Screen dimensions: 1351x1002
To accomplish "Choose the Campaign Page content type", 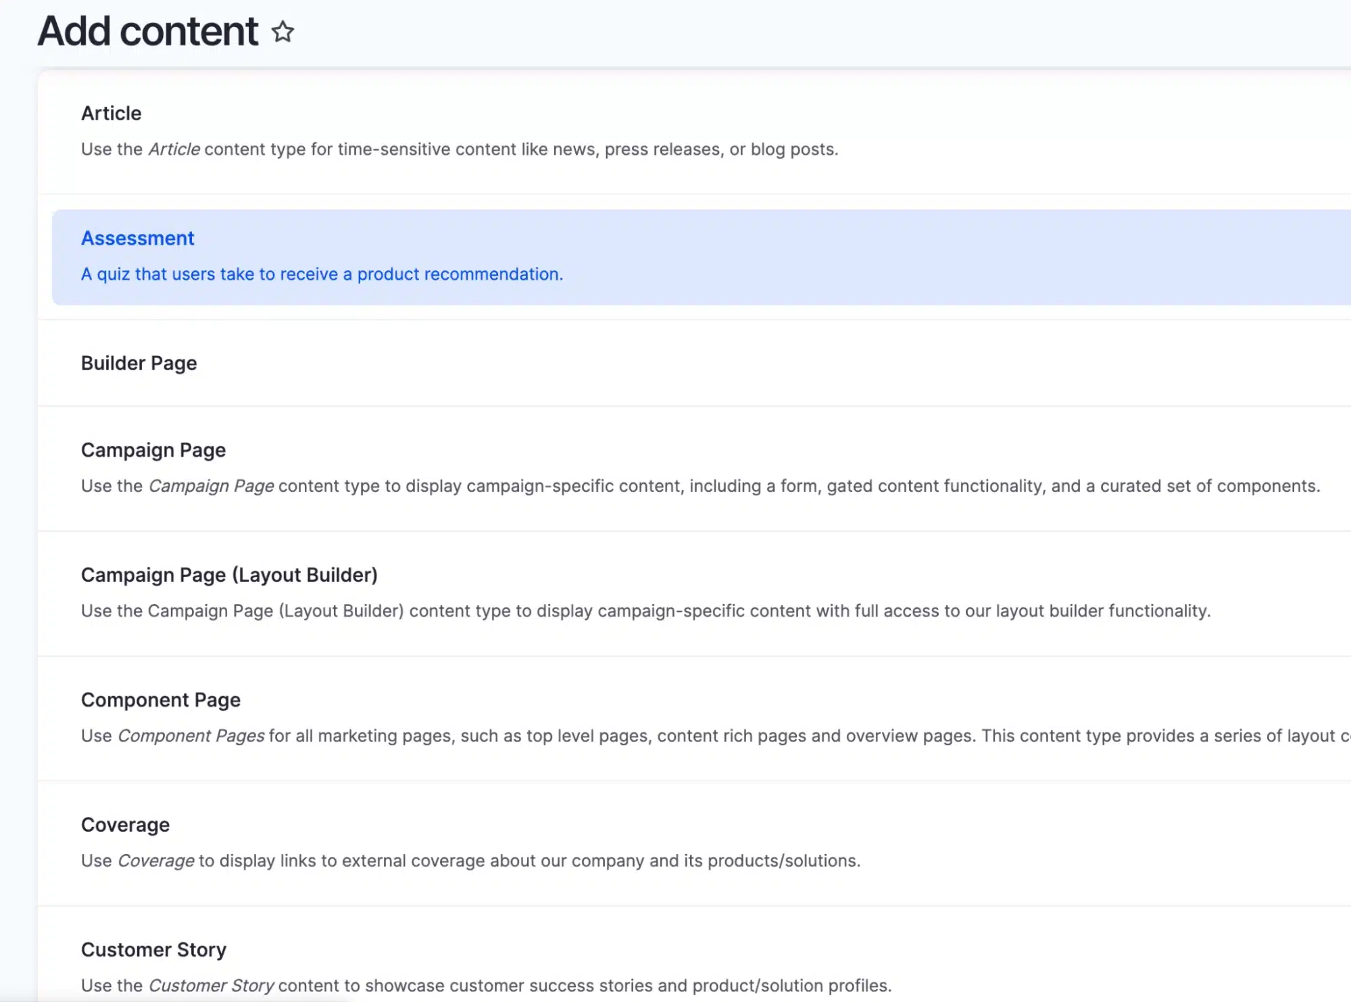I will (x=153, y=451).
